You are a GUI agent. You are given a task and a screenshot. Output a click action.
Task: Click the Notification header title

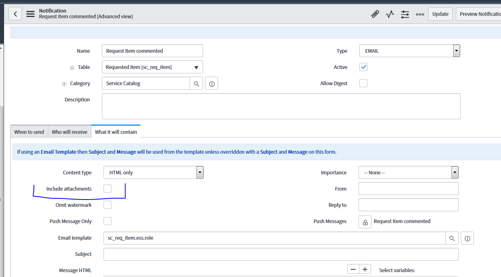pos(53,11)
